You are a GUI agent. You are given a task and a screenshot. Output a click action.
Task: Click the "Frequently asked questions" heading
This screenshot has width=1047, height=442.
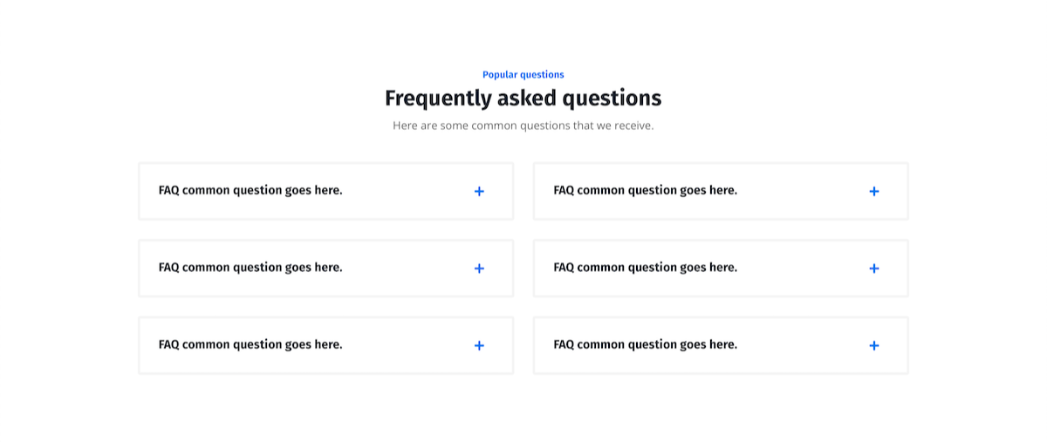coord(523,99)
